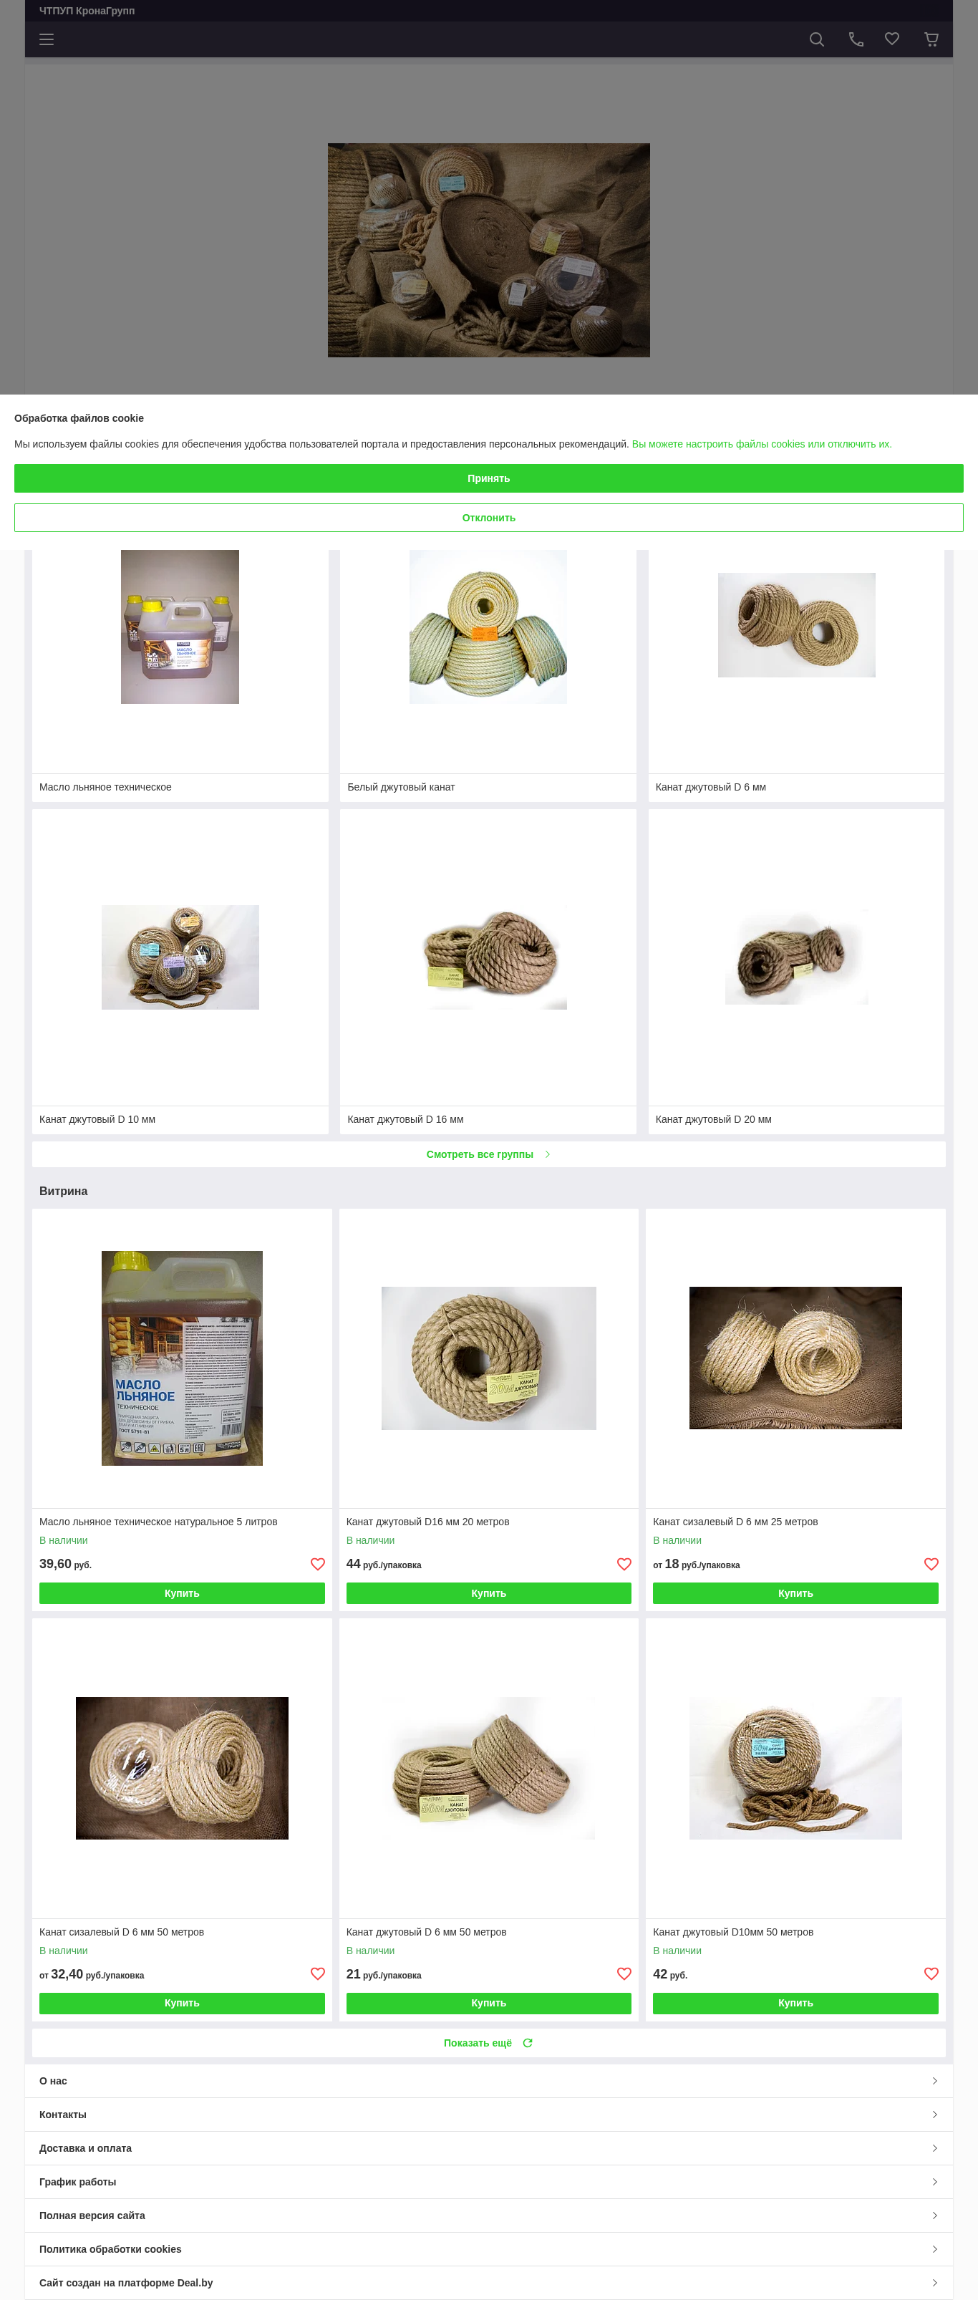This screenshot has width=978, height=2300.
Task: Expand the Контакты row
Action: pos(489,2115)
